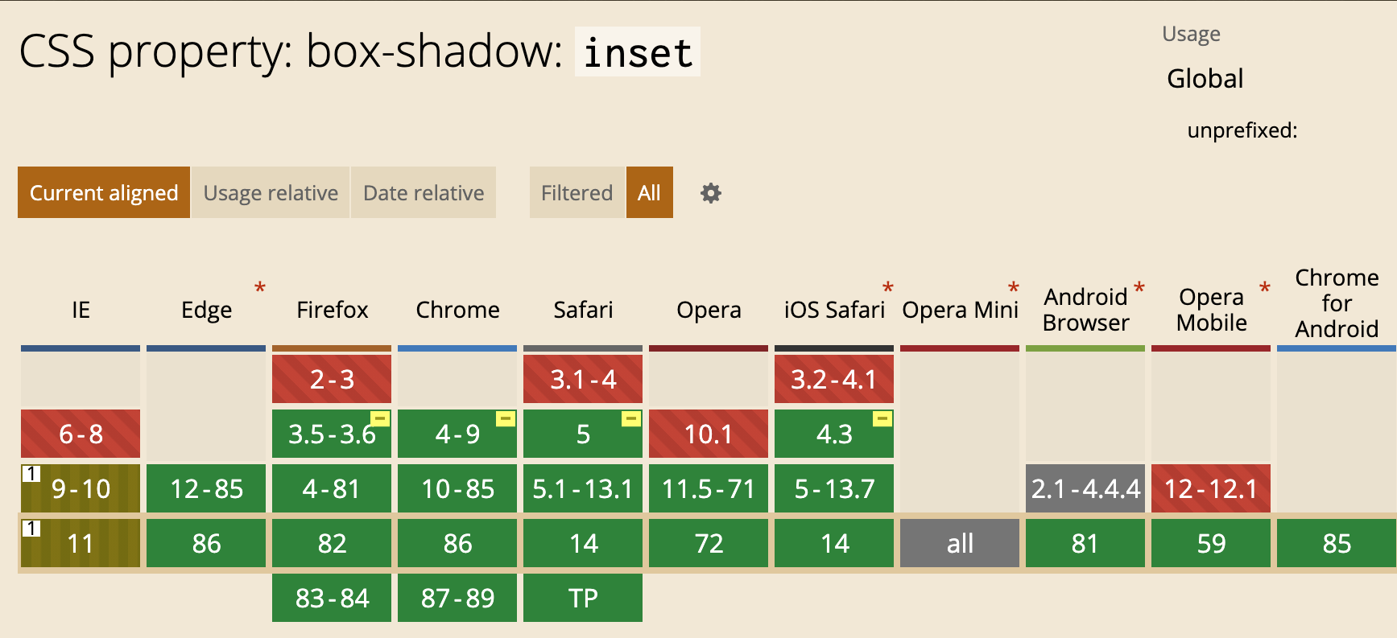Show All browsers
Screen dimensions: 1397x638
[x=649, y=192]
